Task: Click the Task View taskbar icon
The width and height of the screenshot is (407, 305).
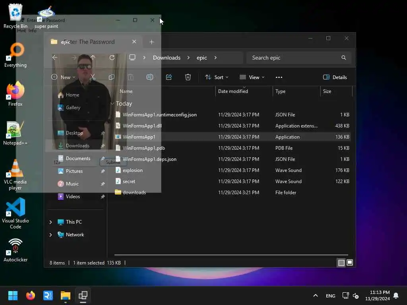Action: click(x=83, y=295)
